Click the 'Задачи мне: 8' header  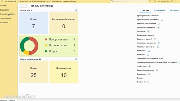26,10
